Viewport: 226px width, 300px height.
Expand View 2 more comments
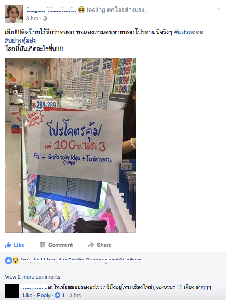pyautogui.click(x=32, y=277)
